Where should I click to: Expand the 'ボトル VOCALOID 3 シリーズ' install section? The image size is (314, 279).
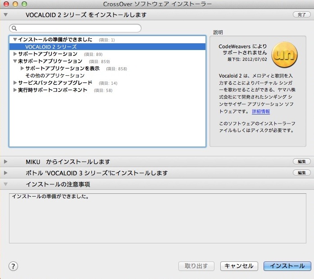(5, 173)
